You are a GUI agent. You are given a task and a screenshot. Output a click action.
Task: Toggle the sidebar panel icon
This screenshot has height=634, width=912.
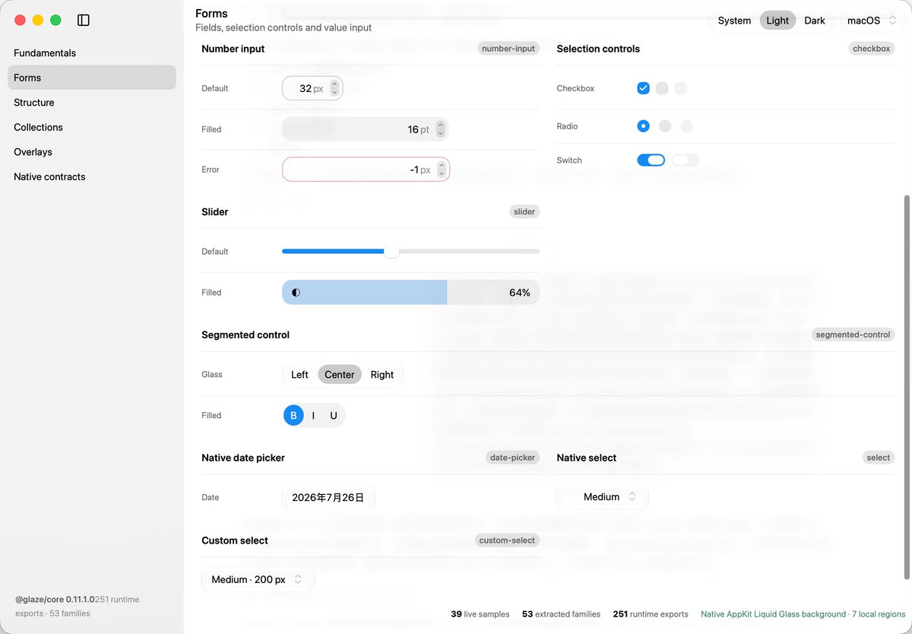pos(84,21)
